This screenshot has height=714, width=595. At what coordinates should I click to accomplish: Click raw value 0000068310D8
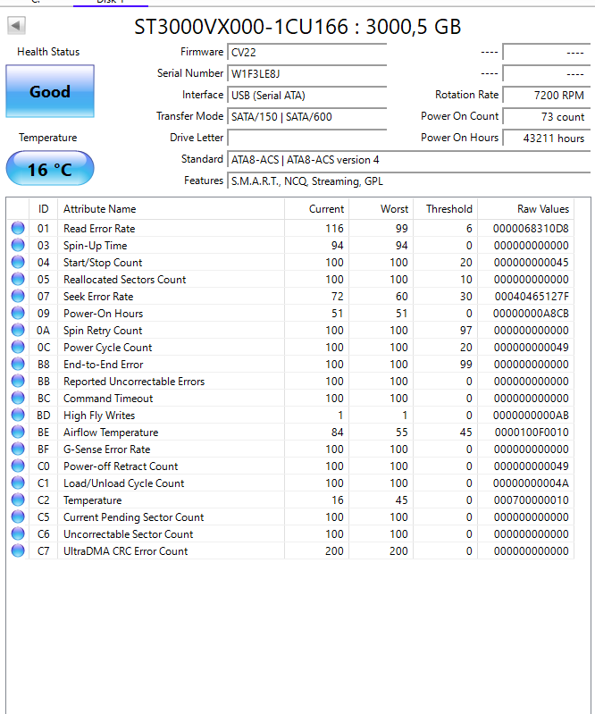(x=531, y=229)
